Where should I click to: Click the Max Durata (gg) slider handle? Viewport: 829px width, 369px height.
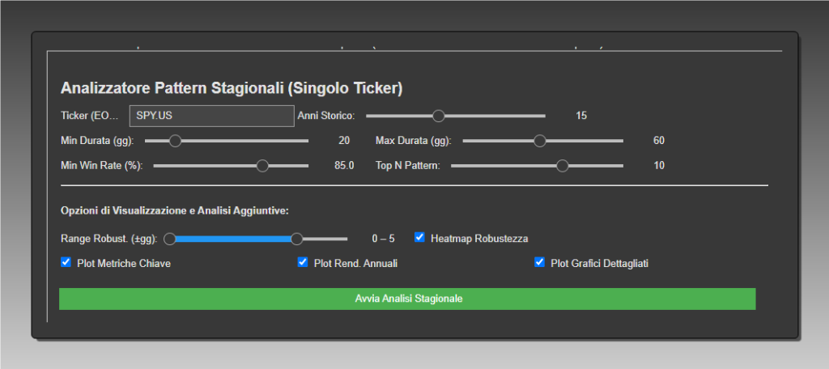coord(539,141)
